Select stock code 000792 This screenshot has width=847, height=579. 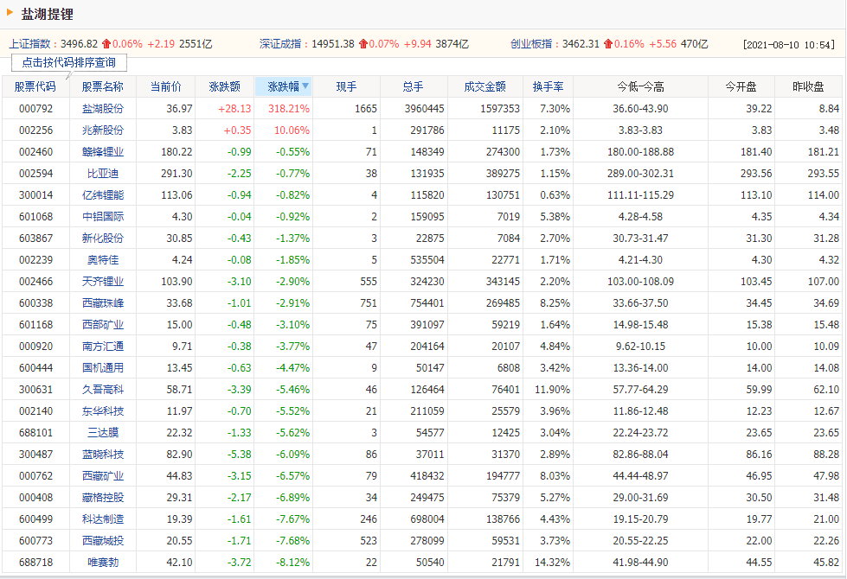tap(35, 109)
